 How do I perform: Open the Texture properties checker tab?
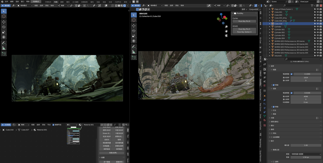point(265,125)
